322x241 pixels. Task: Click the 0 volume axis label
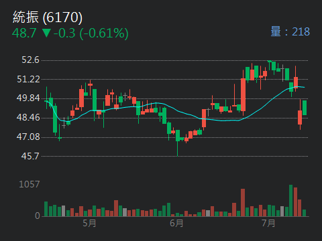tap(38, 216)
